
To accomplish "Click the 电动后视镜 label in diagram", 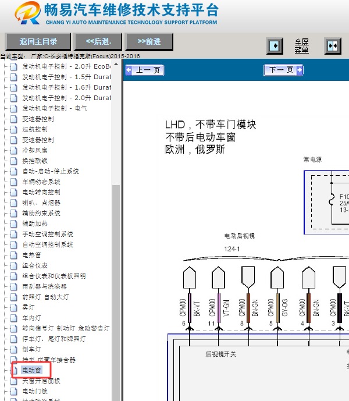I will coord(239,236).
